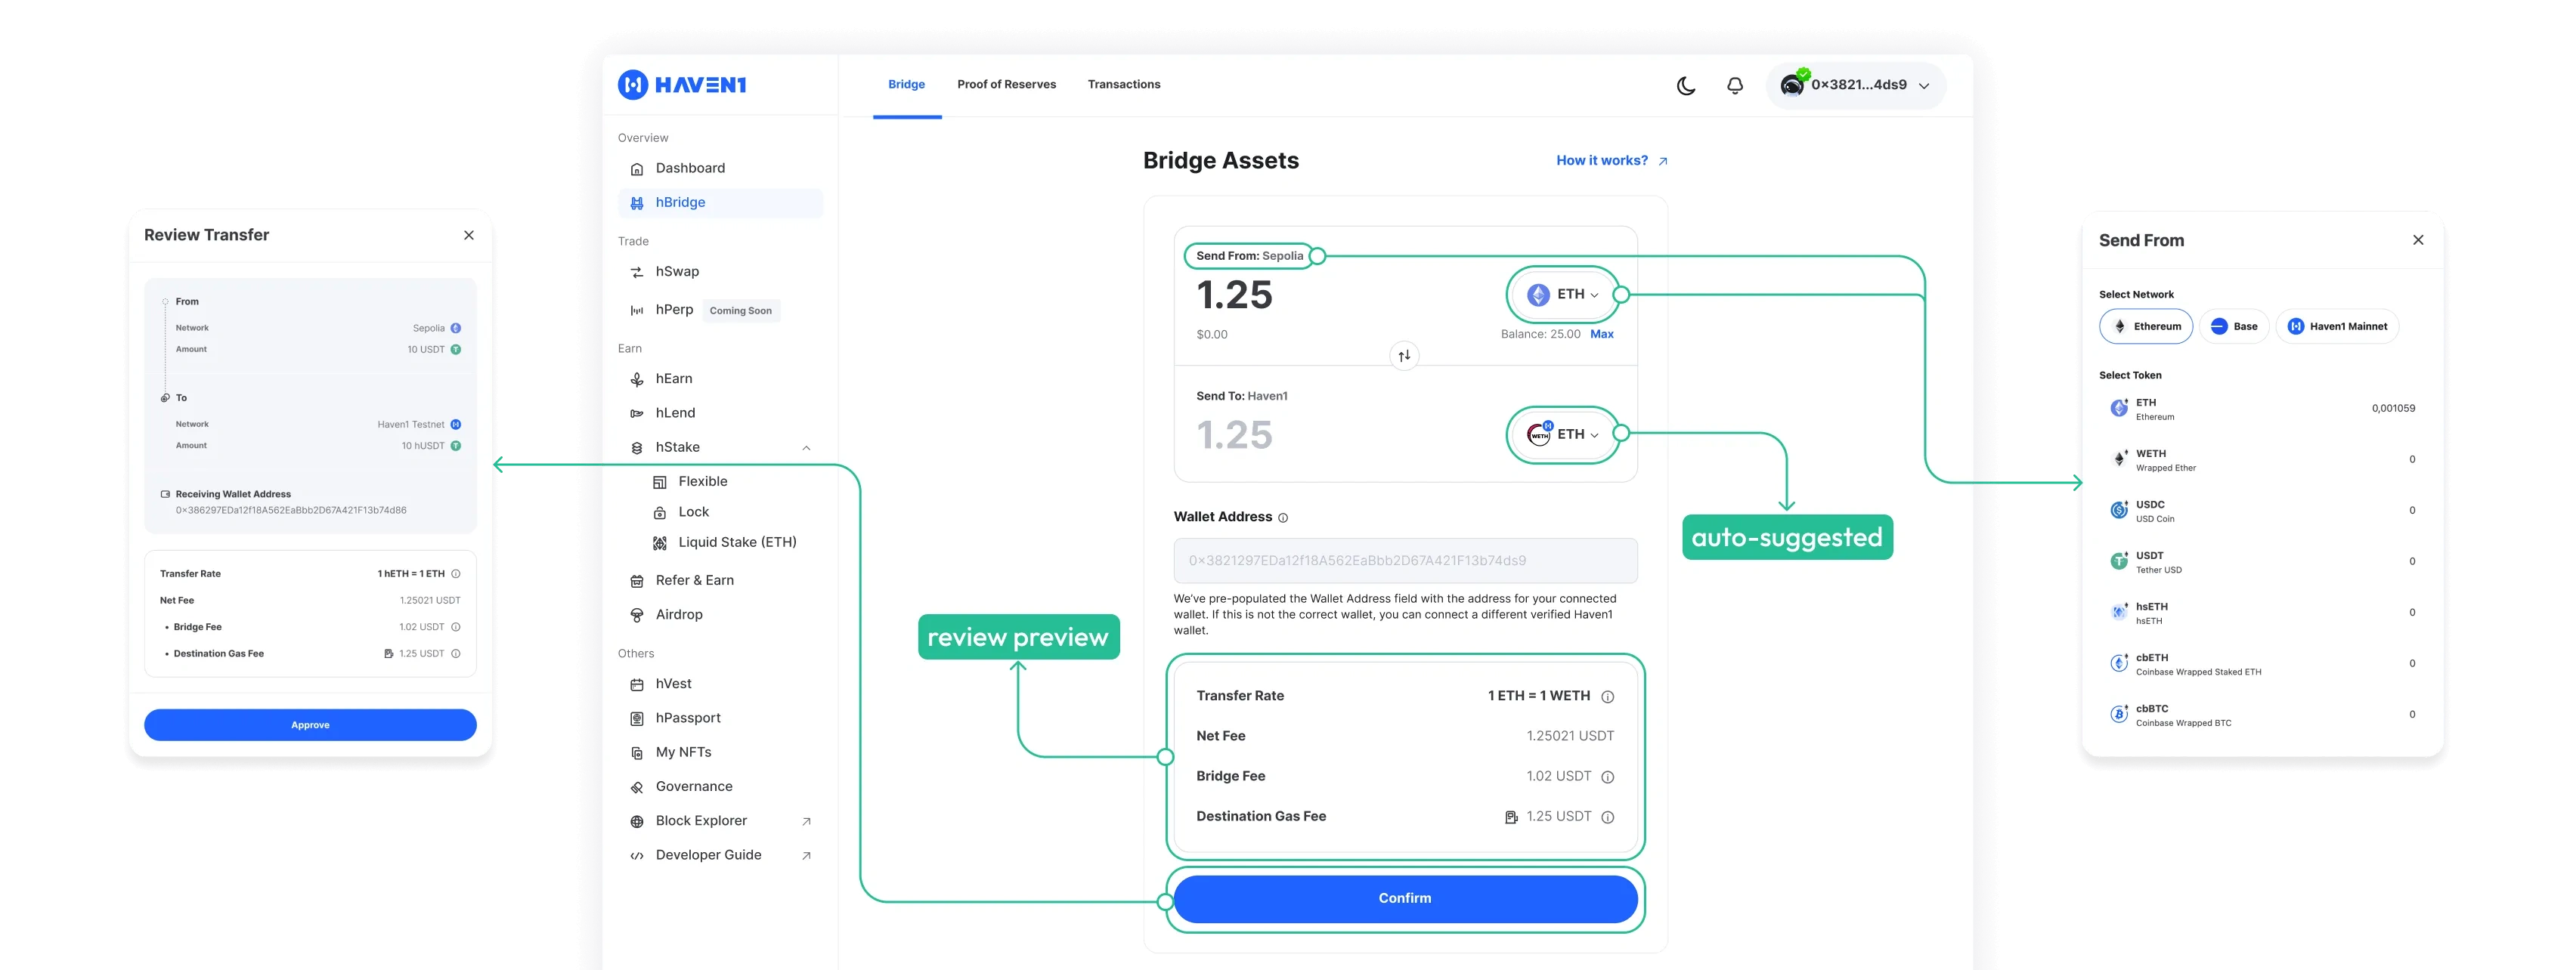
Task: Open hSwap from sidebar
Action: (677, 272)
